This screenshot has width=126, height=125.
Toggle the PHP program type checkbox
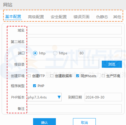tap(34, 86)
